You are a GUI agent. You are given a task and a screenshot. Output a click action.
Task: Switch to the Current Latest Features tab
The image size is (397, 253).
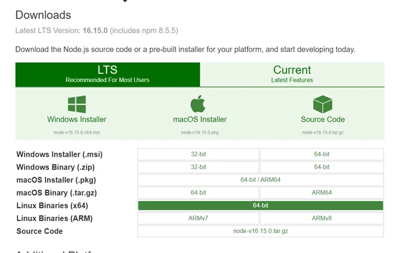tap(292, 74)
